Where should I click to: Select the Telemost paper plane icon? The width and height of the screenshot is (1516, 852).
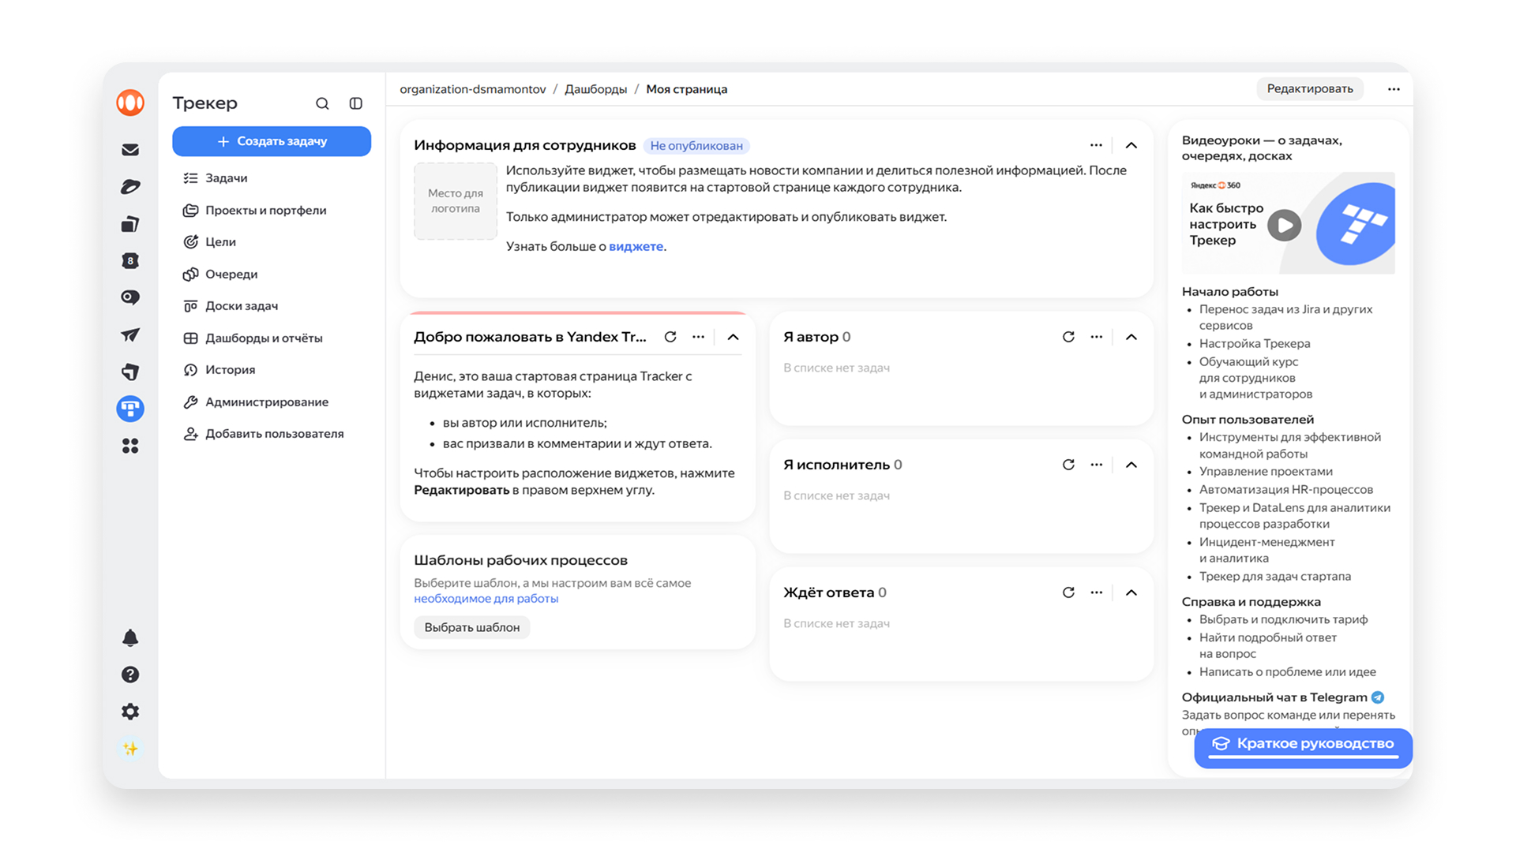click(130, 334)
